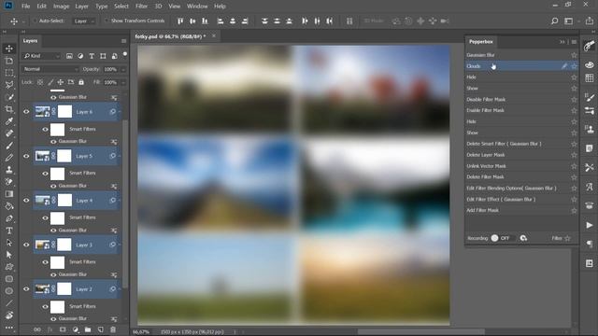The width and height of the screenshot is (598, 336).
Task: Click the Layer 3 mask thumbnail
Action: pos(64,245)
